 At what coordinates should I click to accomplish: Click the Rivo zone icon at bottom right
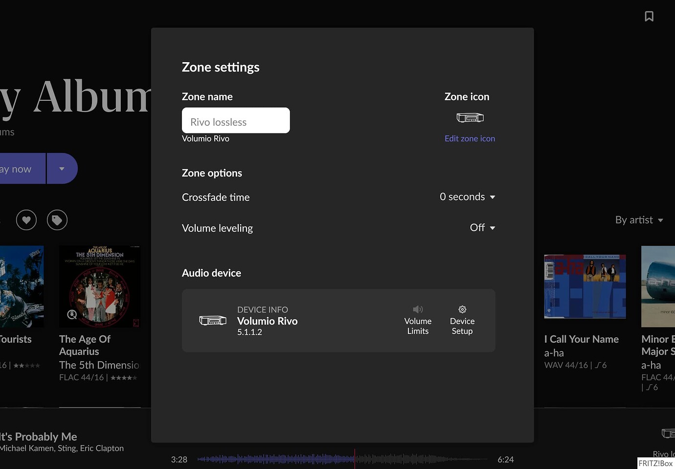[668, 433]
